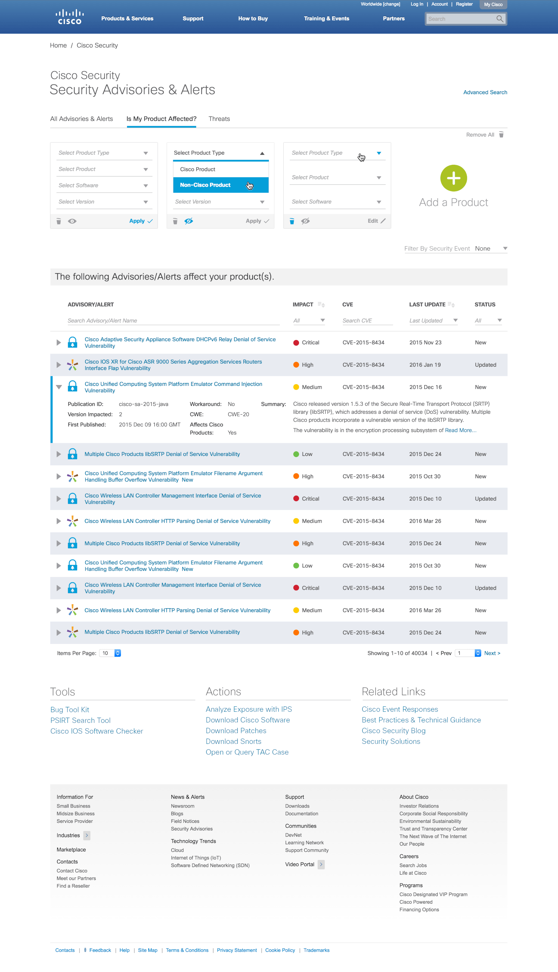
Task: Toggle eye visibility in first product card
Action: pos(72,221)
